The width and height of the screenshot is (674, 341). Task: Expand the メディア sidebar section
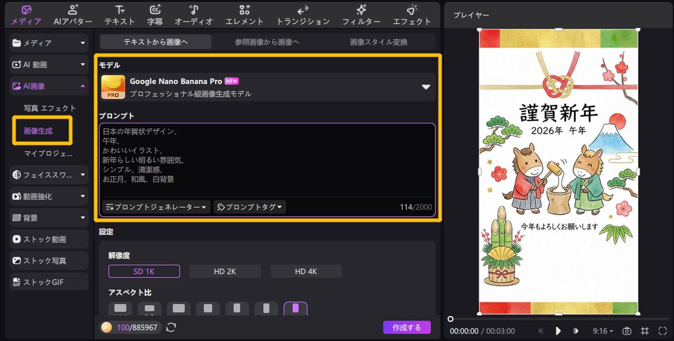tap(82, 43)
